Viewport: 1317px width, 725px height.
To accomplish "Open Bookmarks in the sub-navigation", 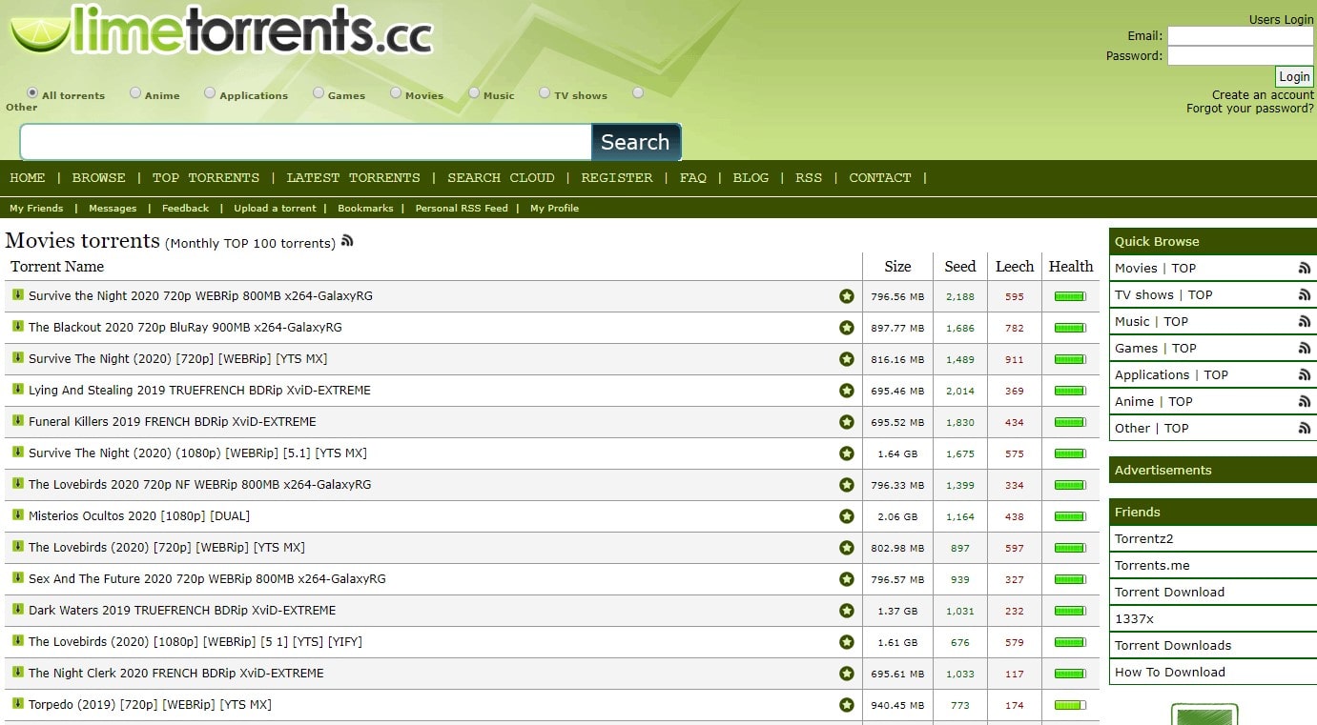I will click(x=365, y=208).
